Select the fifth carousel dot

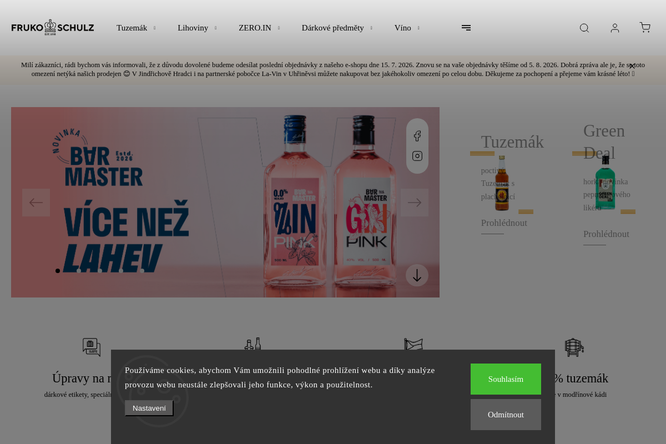coord(142,271)
